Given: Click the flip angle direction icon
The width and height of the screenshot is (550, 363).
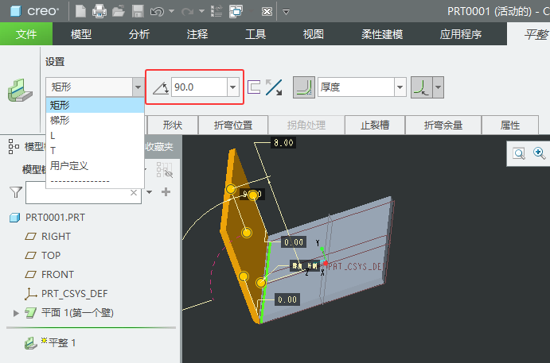Looking at the screenshot, I should (x=274, y=87).
